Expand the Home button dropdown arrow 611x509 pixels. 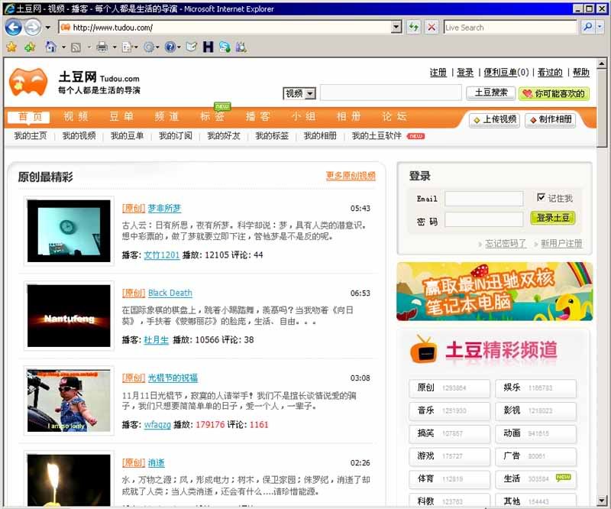tap(63, 47)
